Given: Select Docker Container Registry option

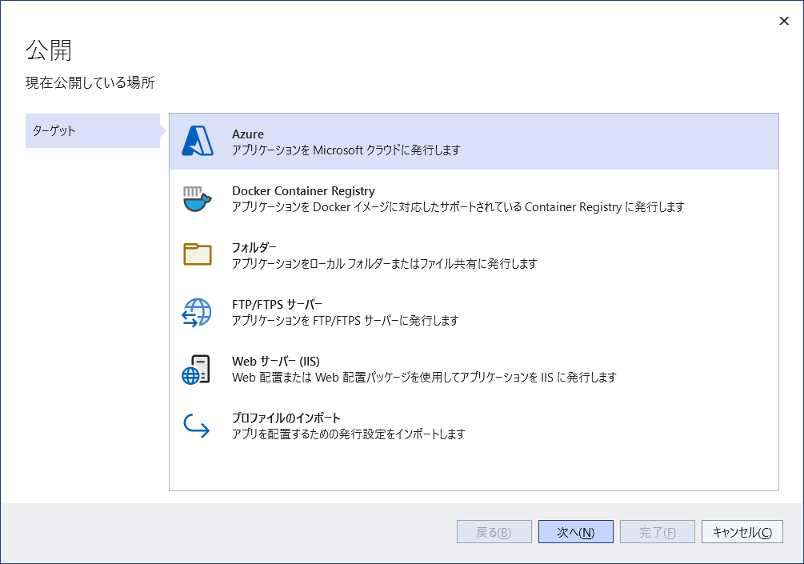Looking at the screenshot, I should coord(303,191).
